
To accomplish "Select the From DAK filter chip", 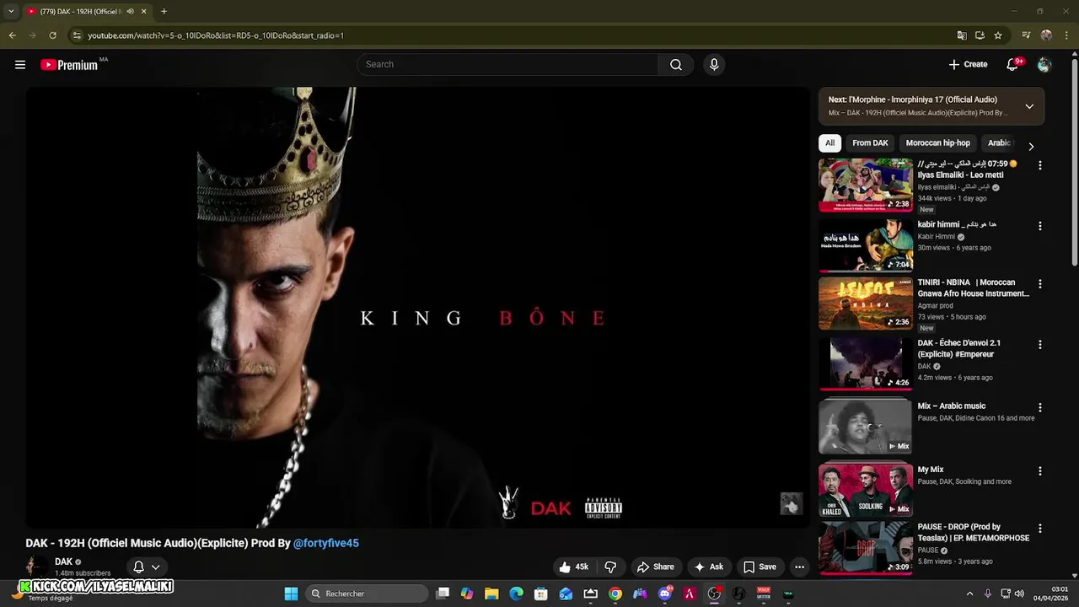I will pos(870,143).
